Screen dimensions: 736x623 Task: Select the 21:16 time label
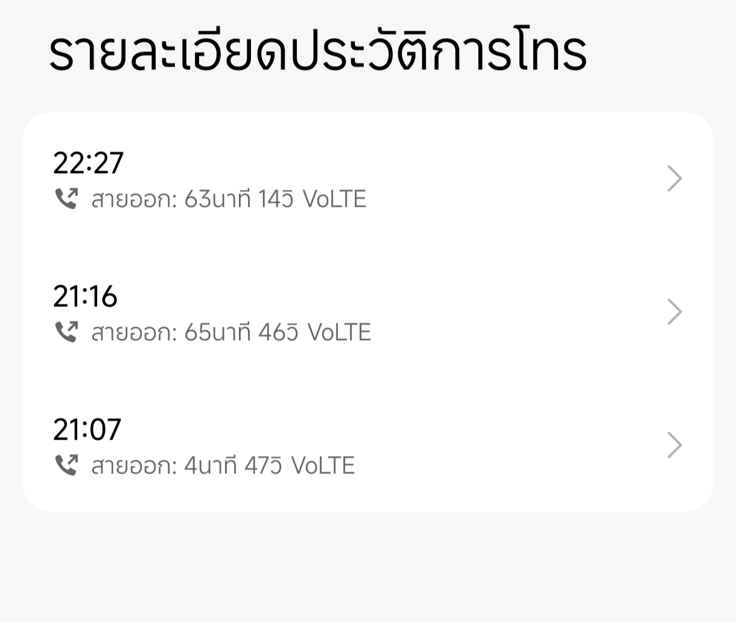point(85,296)
